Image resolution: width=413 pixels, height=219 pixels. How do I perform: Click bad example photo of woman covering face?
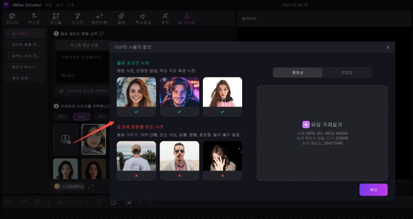pyautogui.click(x=223, y=156)
